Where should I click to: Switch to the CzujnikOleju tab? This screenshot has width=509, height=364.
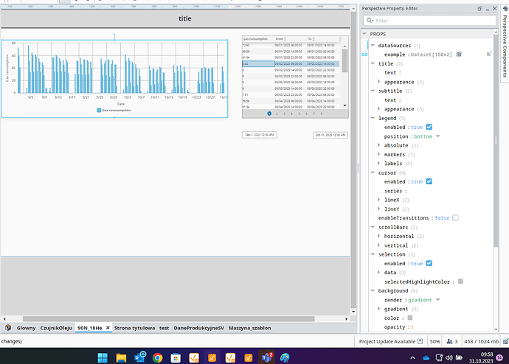tap(56, 328)
